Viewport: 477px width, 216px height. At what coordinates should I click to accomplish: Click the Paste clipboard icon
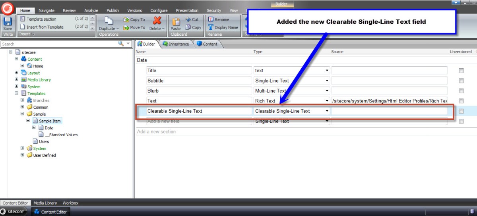(x=175, y=21)
